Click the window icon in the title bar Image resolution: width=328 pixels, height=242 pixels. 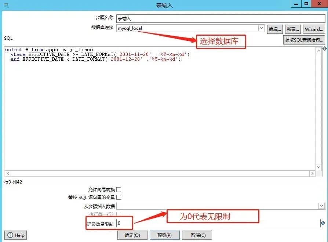(x=6, y=6)
